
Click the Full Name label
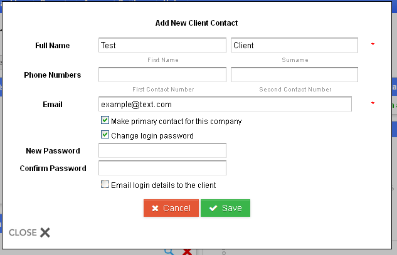click(x=53, y=46)
